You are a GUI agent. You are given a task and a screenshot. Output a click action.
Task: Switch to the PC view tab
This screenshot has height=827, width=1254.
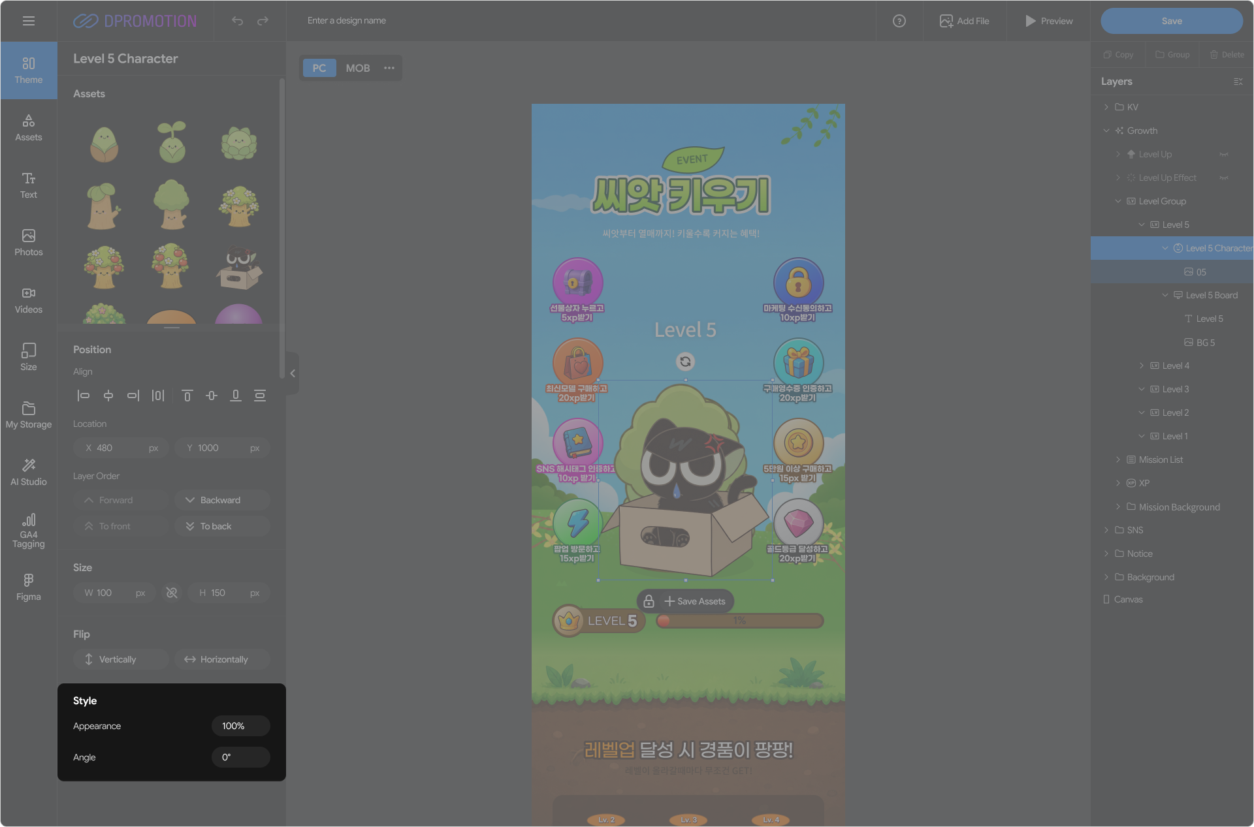[319, 68]
